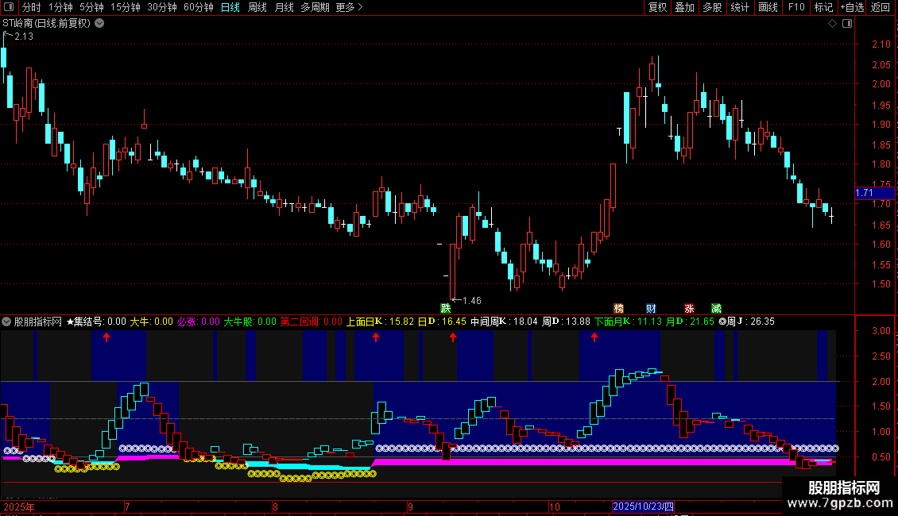Click the green 跌 event marker icon
Image resolution: width=898 pixels, height=516 pixels.
(x=446, y=308)
